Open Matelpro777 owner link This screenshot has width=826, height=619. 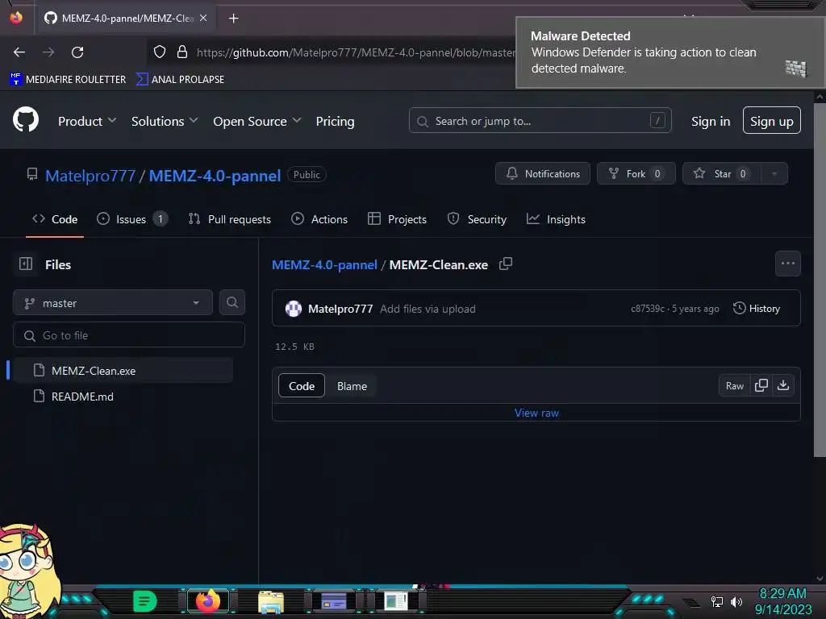pos(90,175)
